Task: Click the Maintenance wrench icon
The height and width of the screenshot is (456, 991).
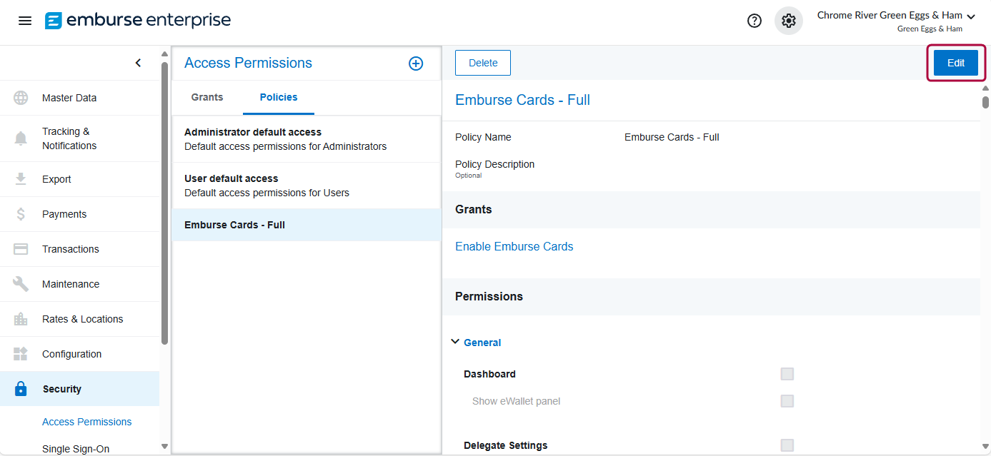Action: click(x=20, y=283)
